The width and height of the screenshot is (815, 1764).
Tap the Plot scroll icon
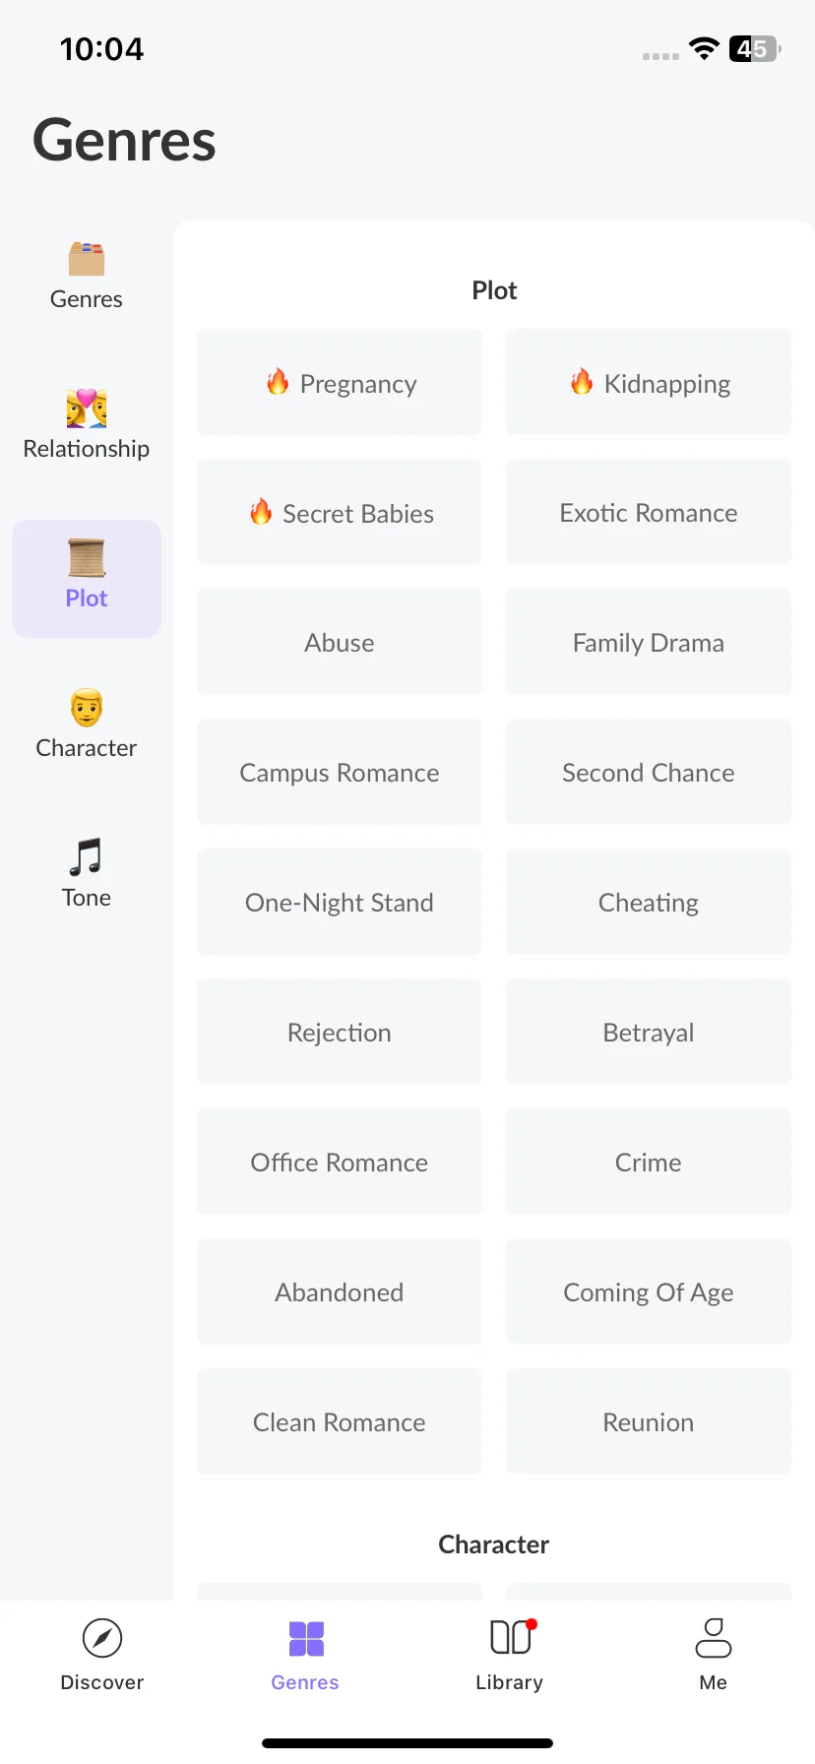[87, 558]
